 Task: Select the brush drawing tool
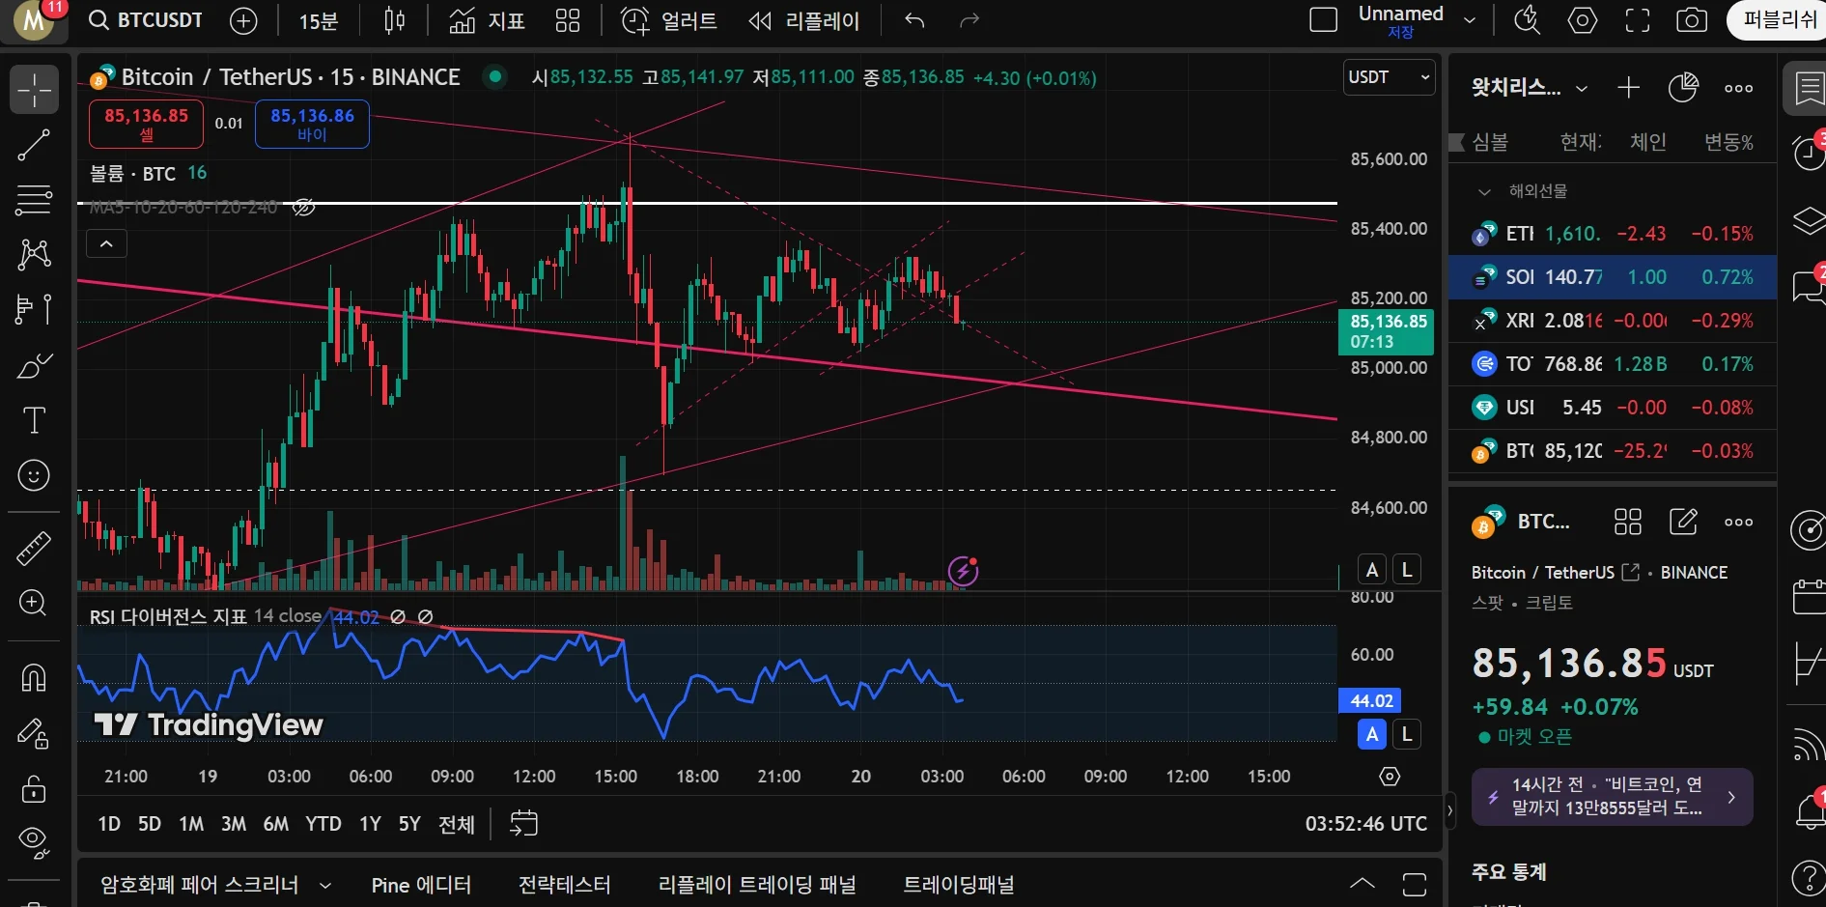[x=34, y=365]
